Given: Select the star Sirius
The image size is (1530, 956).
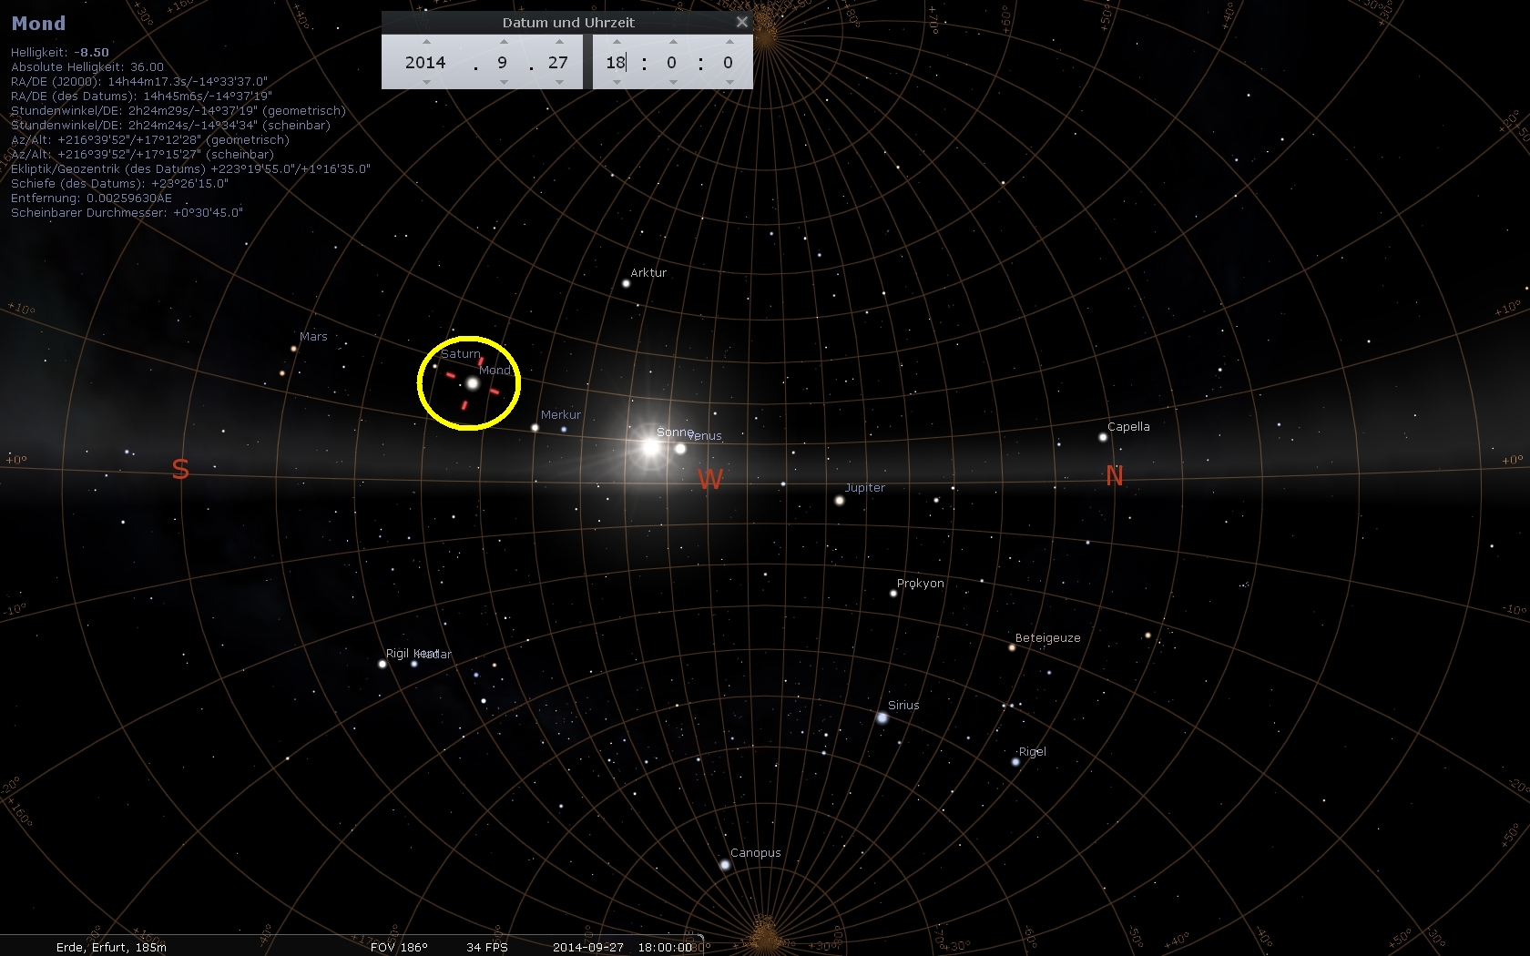Looking at the screenshot, I should coord(882,718).
